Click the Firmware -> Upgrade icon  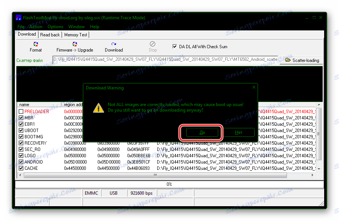point(75,44)
